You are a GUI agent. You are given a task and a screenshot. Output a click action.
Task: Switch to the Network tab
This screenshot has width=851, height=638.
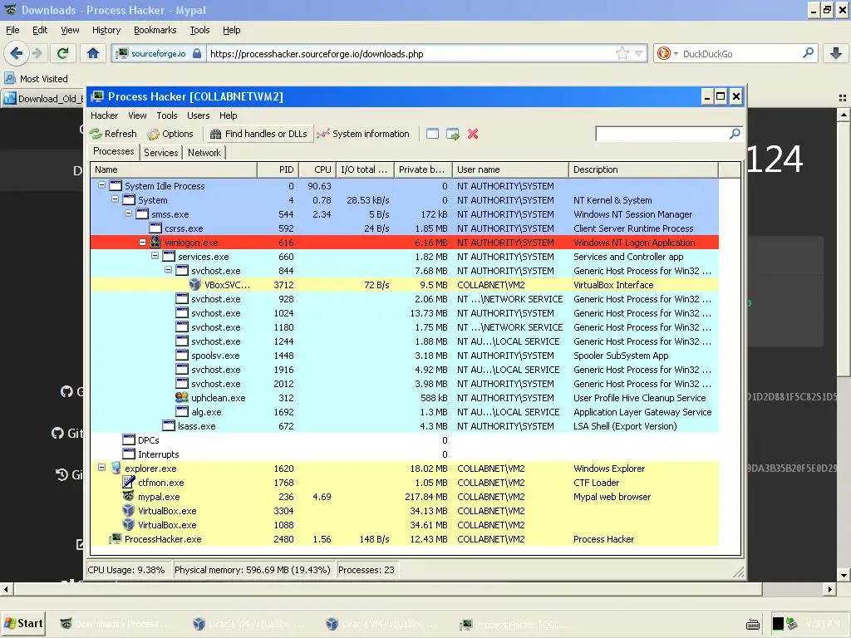point(204,153)
